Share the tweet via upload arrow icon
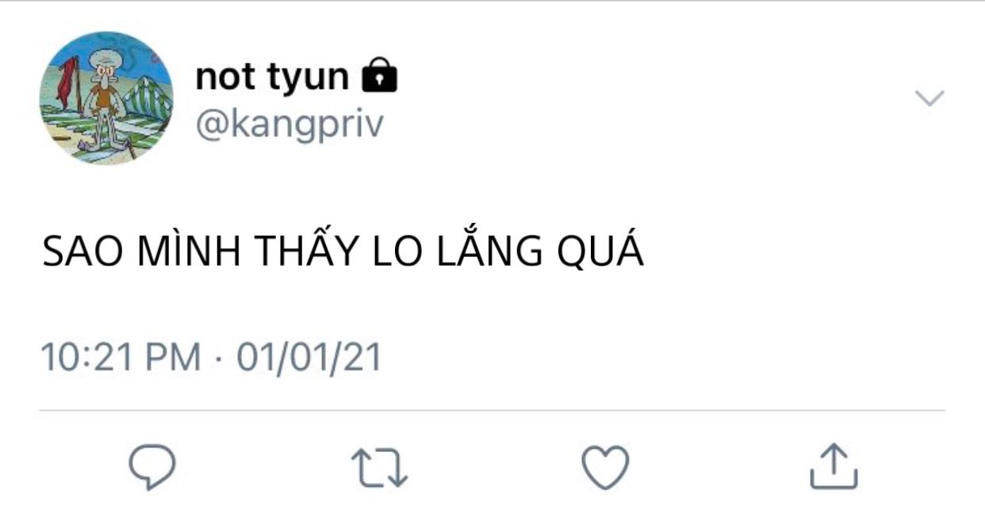The height and width of the screenshot is (525, 985). point(834,466)
